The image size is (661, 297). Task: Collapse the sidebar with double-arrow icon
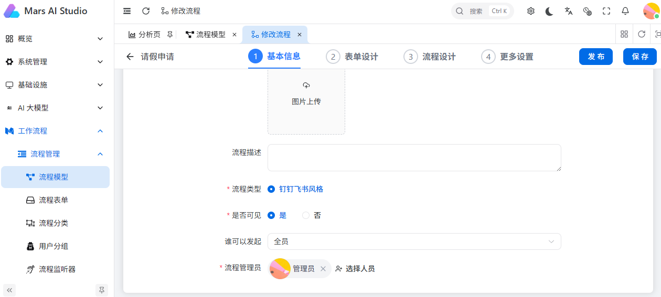(9, 290)
